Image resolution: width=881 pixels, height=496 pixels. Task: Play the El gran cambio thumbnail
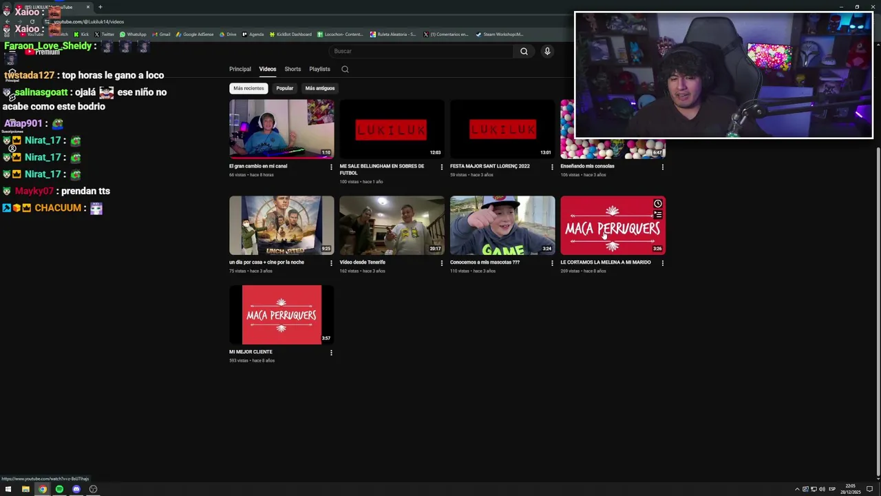[282, 129]
